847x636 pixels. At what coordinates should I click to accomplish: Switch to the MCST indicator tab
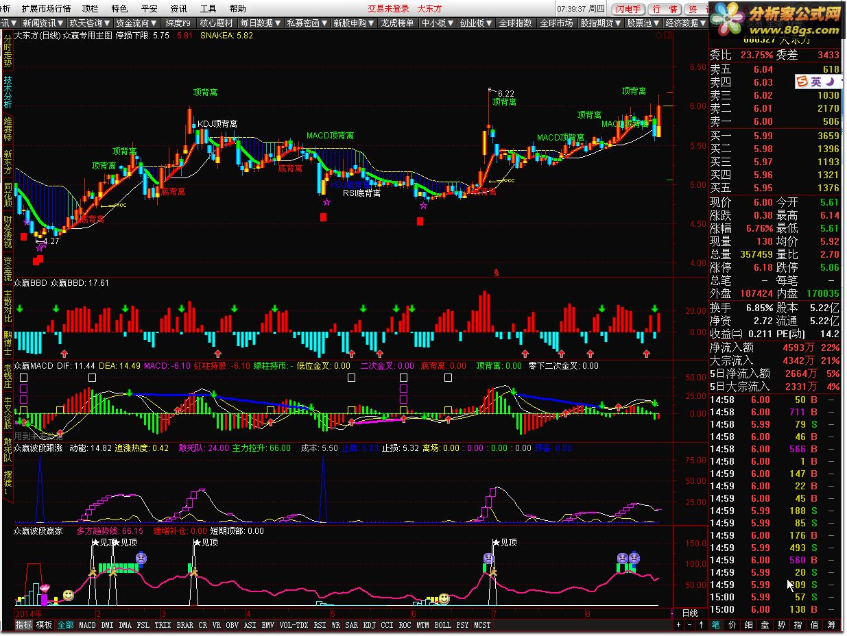(482, 625)
